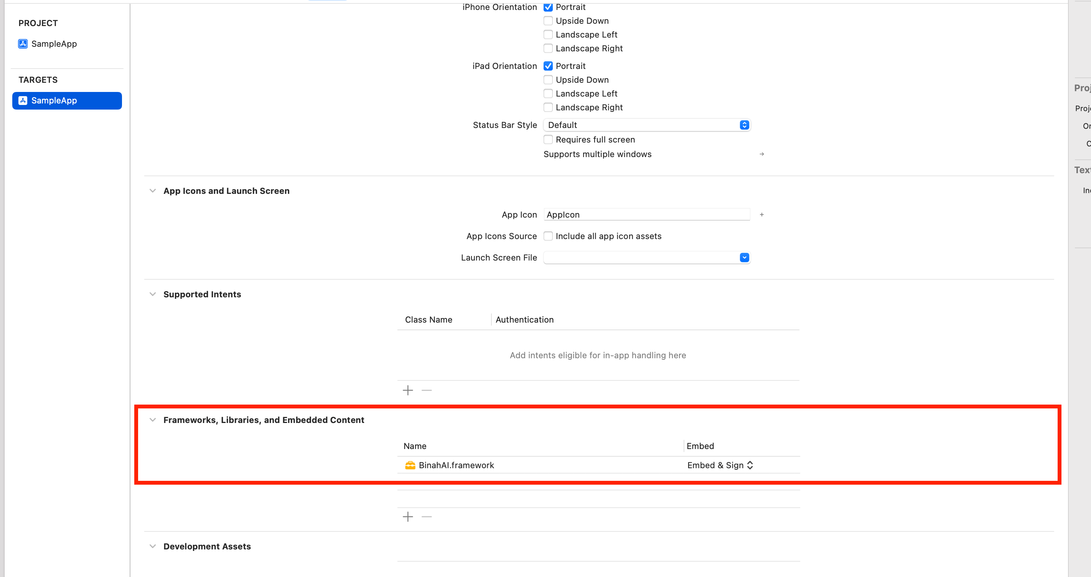1091x577 pixels.
Task: Select the SampleApp target in sidebar
Action: (x=67, y=101)
